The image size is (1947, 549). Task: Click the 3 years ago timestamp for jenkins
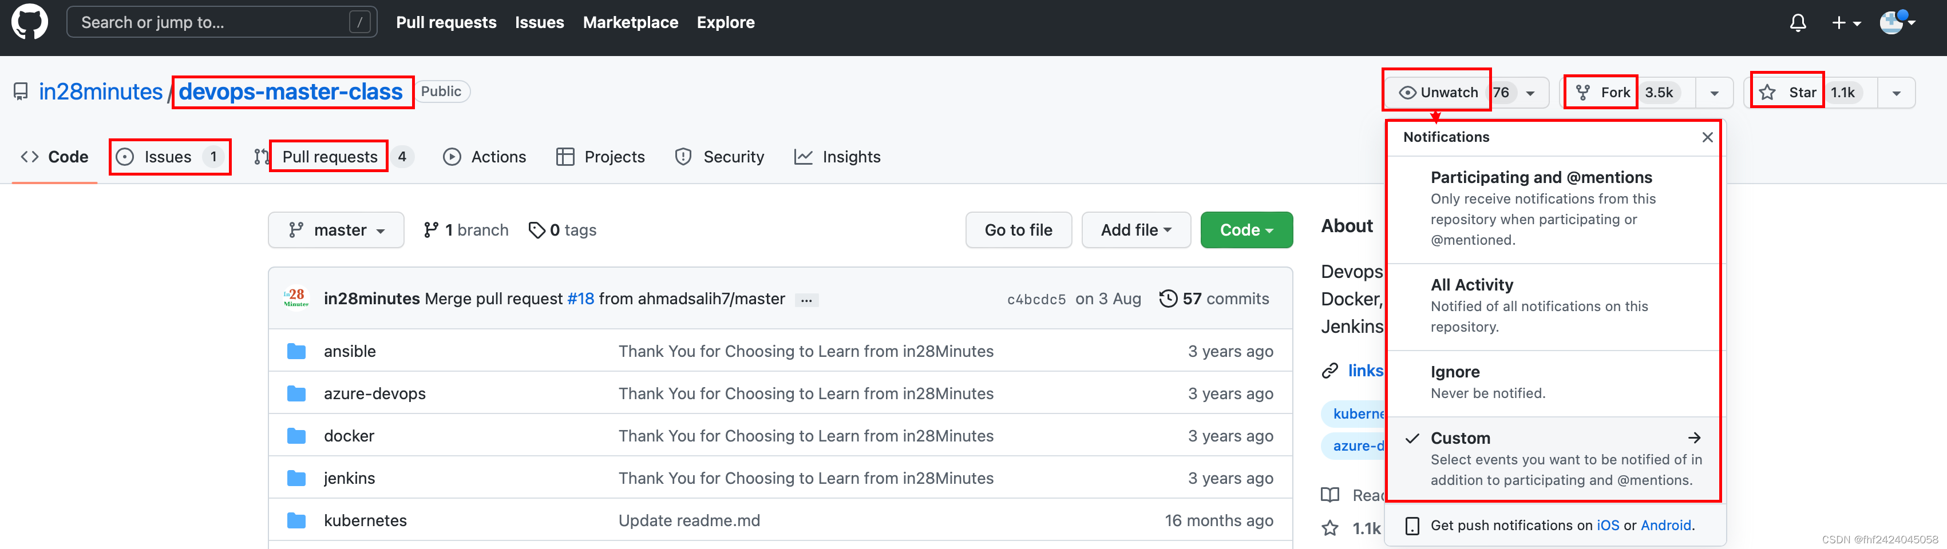tap(1230, 478)
